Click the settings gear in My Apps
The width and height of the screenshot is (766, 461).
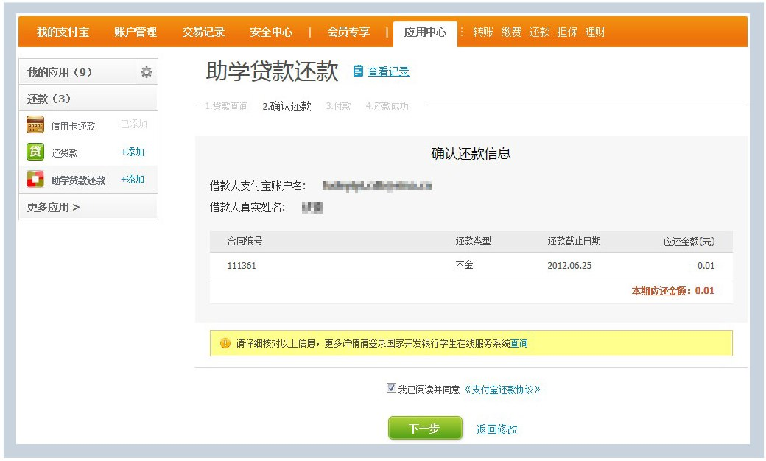[x=147, y=72]
